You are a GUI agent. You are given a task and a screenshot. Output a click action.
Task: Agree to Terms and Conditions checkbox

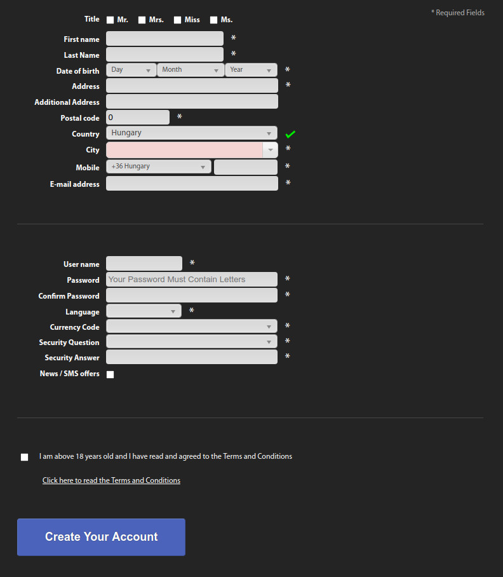(24, 457)
